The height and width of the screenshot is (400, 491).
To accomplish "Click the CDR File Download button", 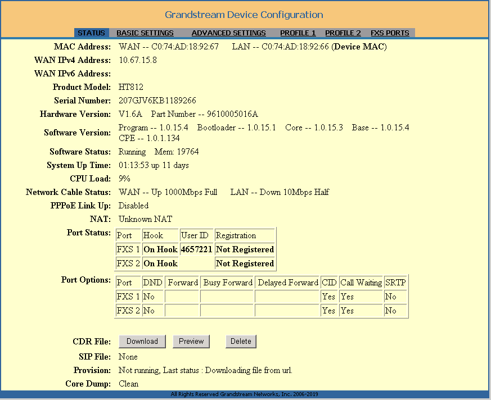I will (142, 341).
